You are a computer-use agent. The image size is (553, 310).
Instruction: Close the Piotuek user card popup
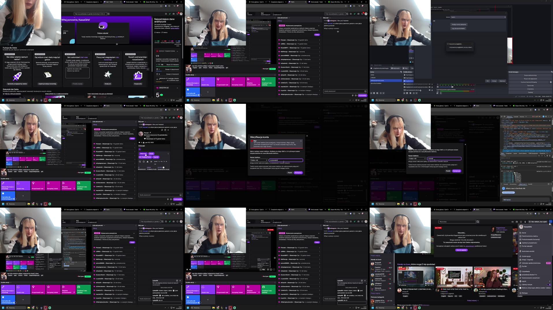168,130
